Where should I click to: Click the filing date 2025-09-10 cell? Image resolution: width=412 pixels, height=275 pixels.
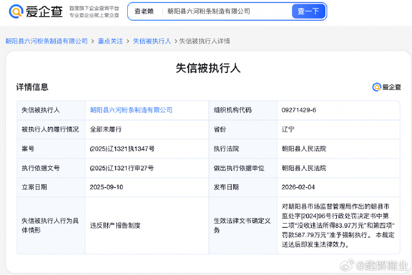(x=107, y=187)
